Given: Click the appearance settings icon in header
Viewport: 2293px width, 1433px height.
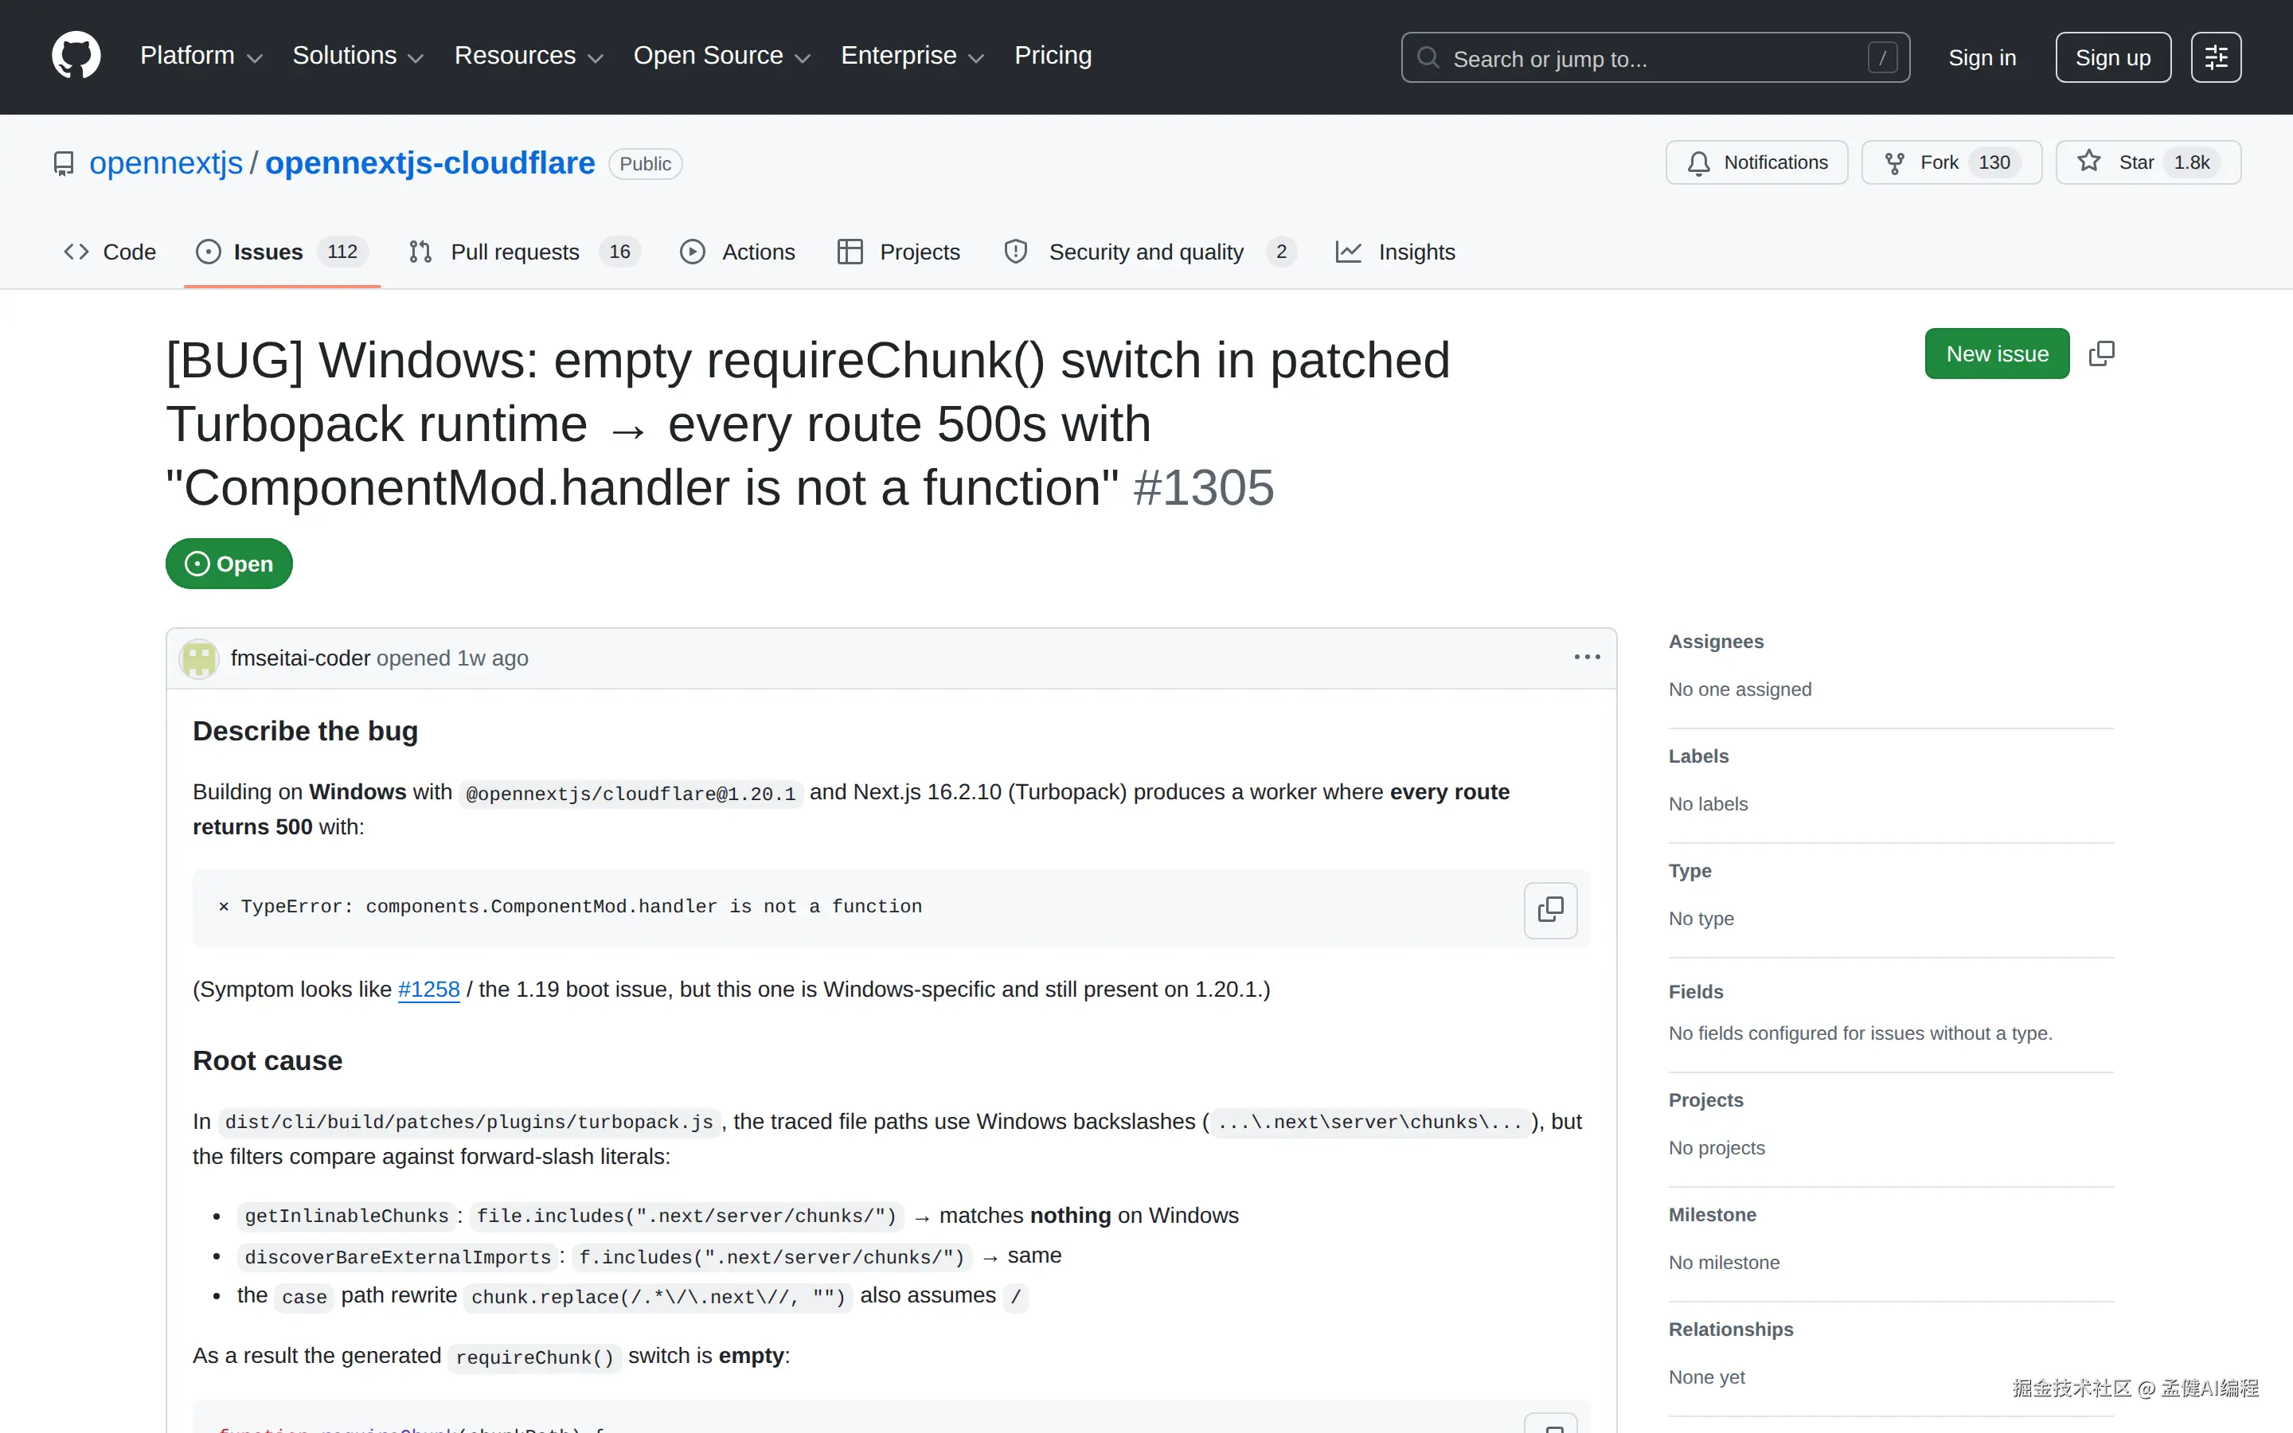Looking at the screenshot, I should coord(2215,58).
